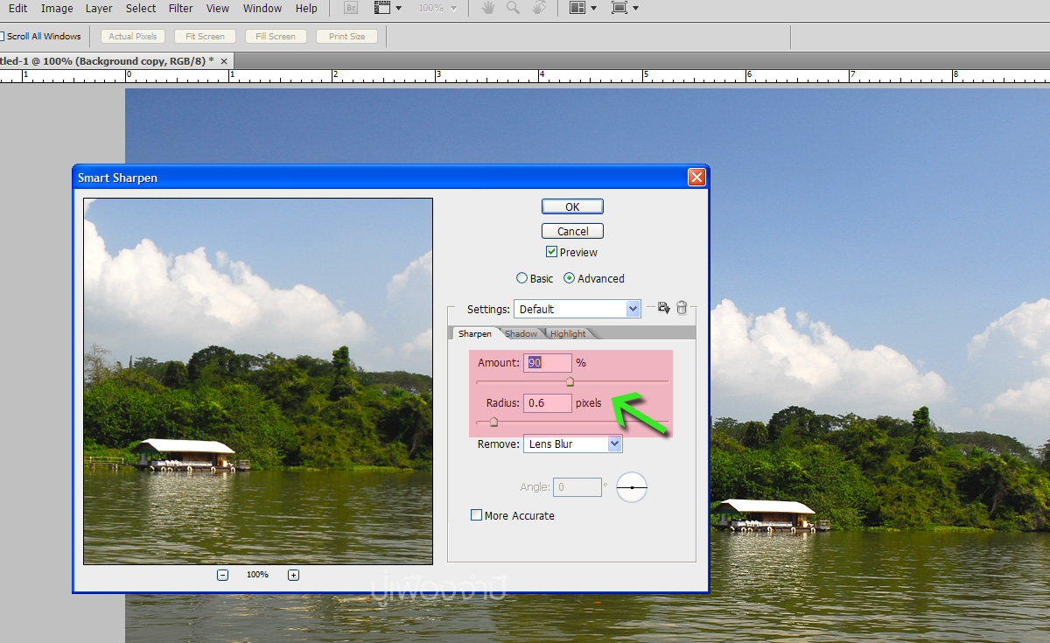Click the minus zoom-out button under preview
Image resolution: width=1050 pixels, height=643 pixels.
click(x=223, y=575)
